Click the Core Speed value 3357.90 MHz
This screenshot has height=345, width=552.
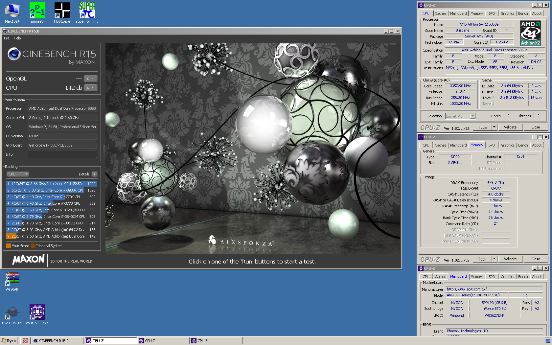460,86
